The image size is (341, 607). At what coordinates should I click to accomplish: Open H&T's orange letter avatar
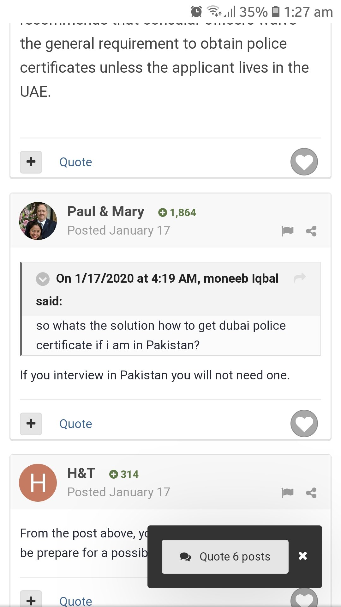point(38,483)
